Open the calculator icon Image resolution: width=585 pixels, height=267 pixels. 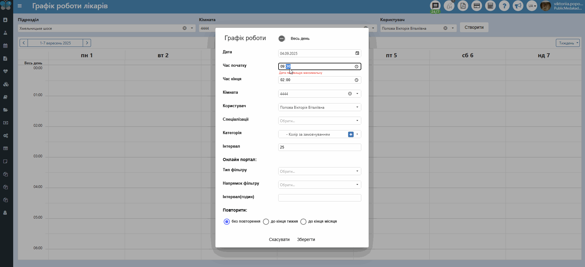pyautogui.click(x=490, y=6)
